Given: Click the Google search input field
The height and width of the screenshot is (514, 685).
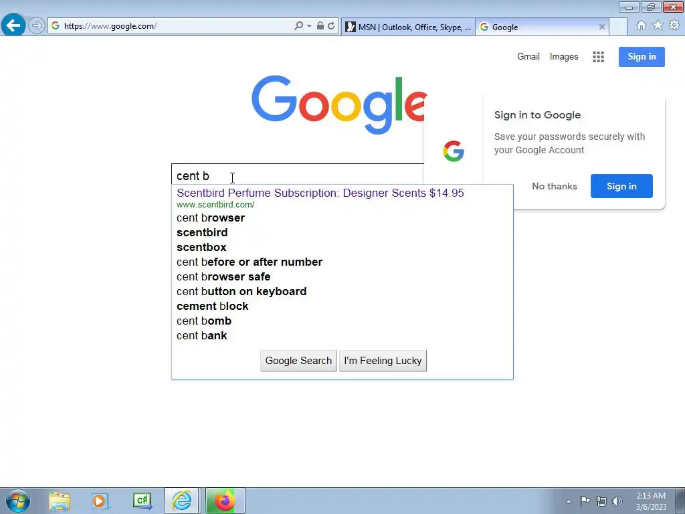Looking at the screenshot, I should pyautogui.click(x=297, y=176).
